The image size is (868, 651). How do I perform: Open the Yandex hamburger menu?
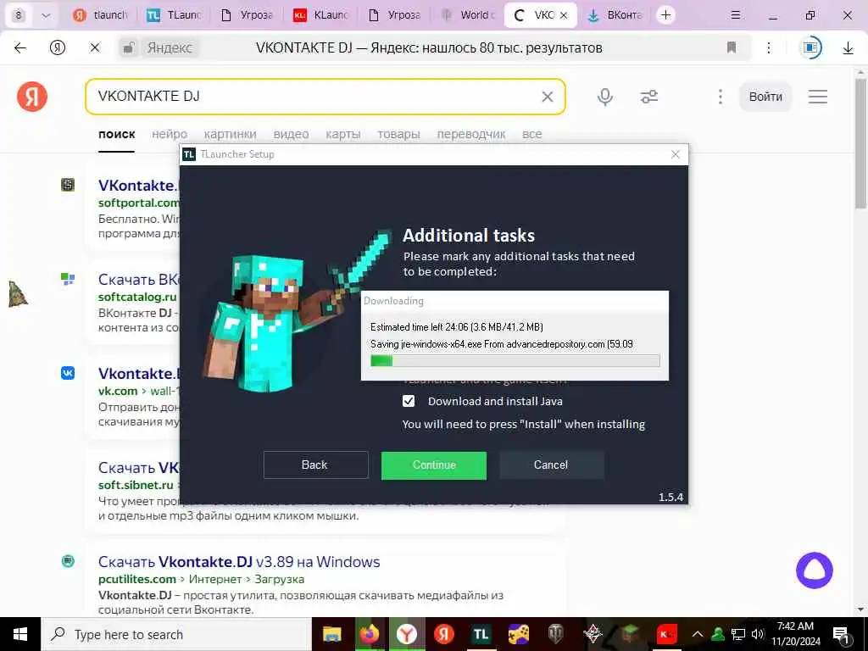pos(818,97)
